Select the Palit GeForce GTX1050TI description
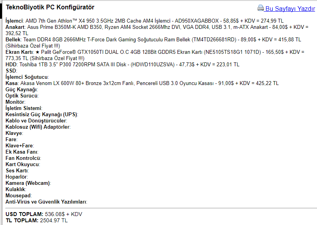Viewport: 317px width, 225px height. point(151,52)
